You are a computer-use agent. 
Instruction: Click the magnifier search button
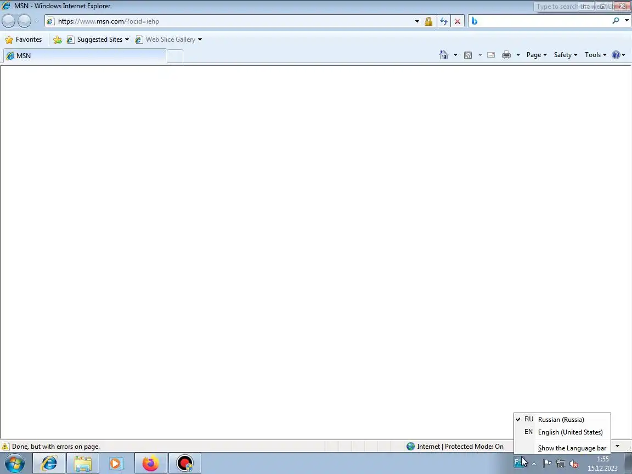[616, 20]
